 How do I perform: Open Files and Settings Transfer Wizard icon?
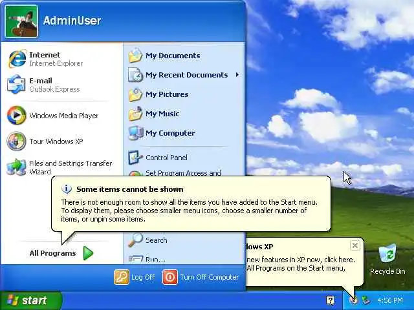(x=16, y=167)
